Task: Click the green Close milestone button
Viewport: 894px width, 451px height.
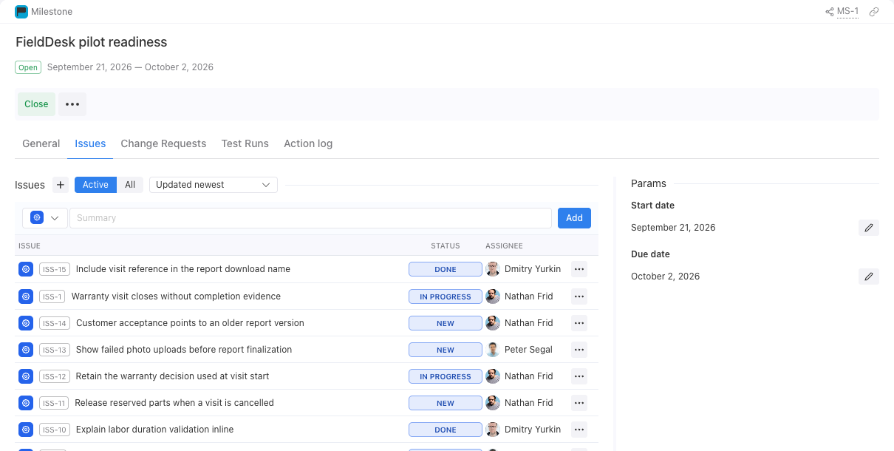Action: pyautogui.click(x=36, y=104)
